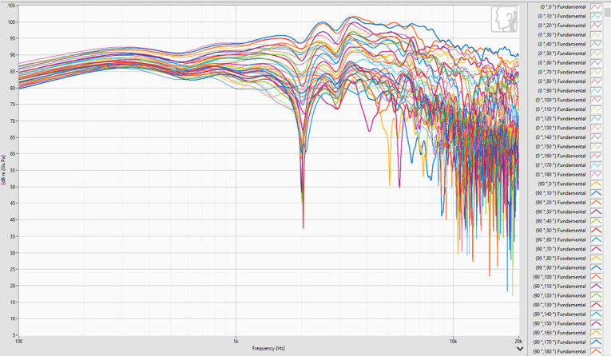The width and height of the screenshot is (611, 356).
Task: Select the (90°,0°) Fundamental legend label
Action: click(x=561, y=184)
